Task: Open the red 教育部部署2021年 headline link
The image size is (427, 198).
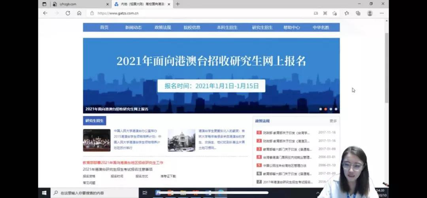Action: click(123, 163)
